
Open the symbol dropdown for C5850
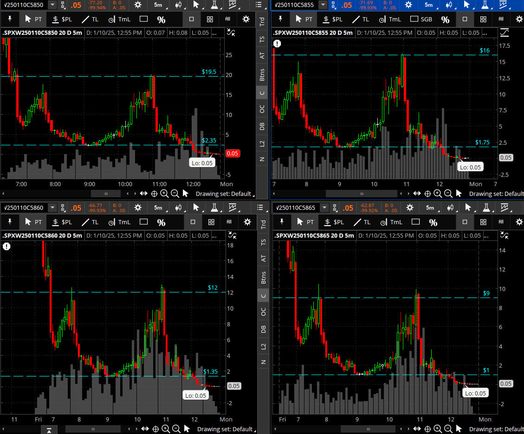pos(52,5)
